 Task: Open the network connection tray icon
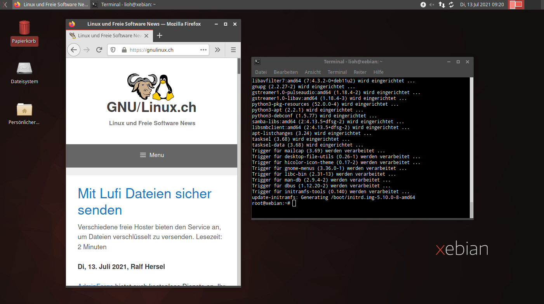coord(442,5)
